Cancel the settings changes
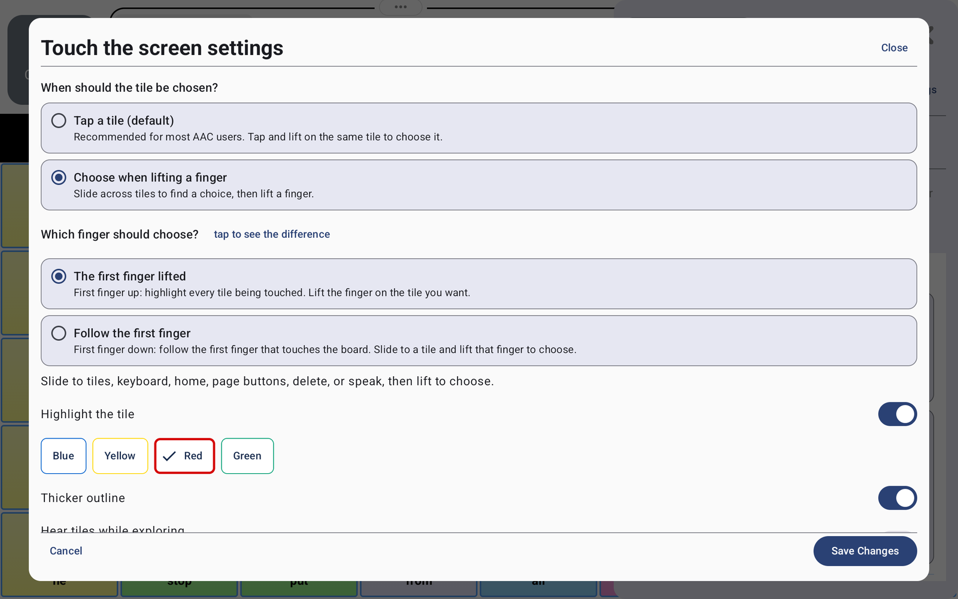 [66, 551]
